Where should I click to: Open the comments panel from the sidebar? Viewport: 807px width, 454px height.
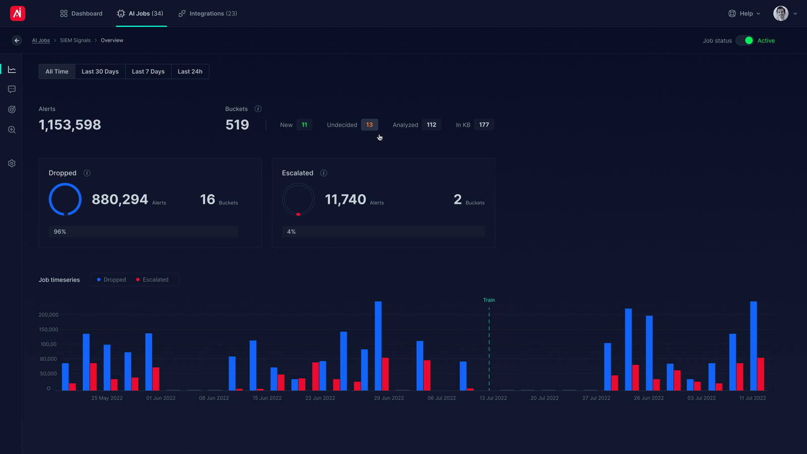coord(11,89)
